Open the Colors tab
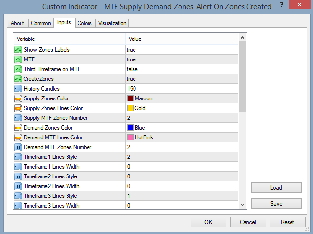This screenshot has height=234, width=313. point(85,23)
